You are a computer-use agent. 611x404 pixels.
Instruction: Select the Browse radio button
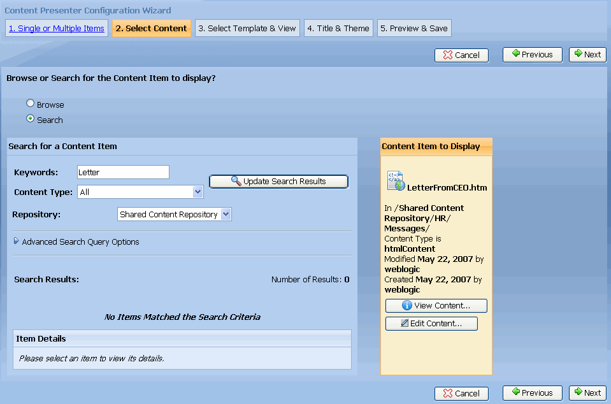pos(30,103)
